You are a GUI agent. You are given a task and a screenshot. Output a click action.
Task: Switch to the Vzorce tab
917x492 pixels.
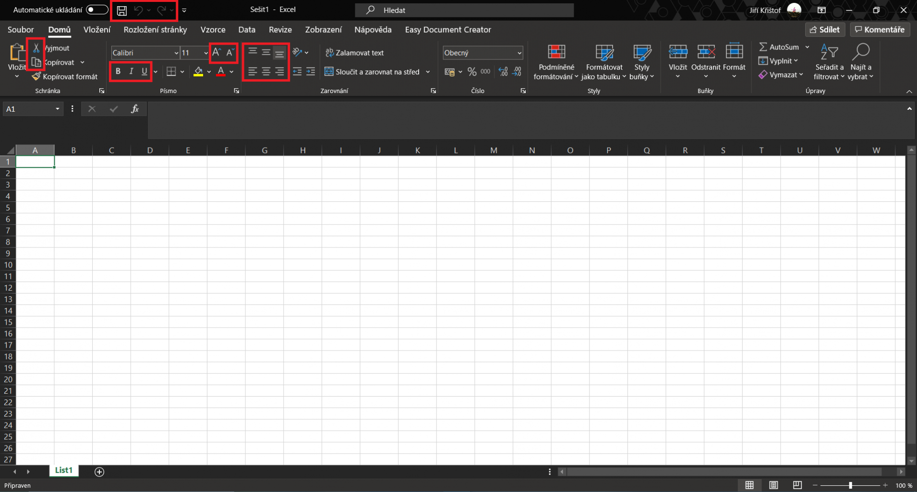pyautogui.click(x=213, y=30)
